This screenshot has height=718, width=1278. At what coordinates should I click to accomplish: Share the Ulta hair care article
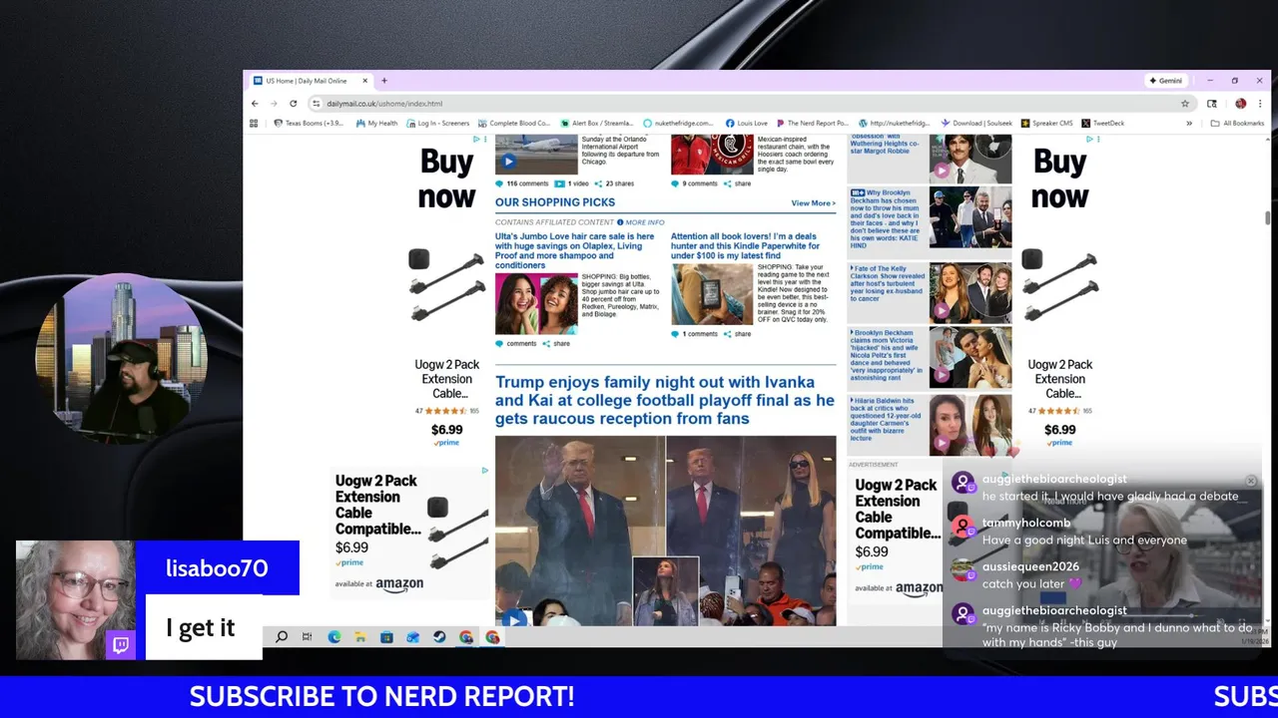tap(556, 344)
